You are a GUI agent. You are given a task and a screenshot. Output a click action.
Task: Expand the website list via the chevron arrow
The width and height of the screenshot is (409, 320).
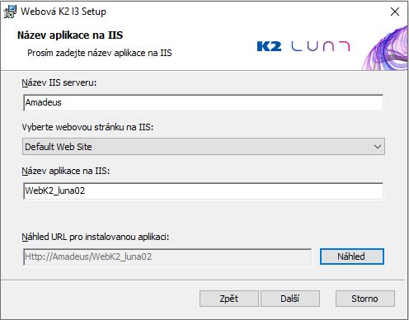pyautogui.click(x=378, y=147)
